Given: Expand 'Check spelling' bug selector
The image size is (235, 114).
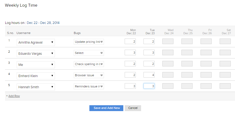Looking at the screenshot, I should 89,64.
